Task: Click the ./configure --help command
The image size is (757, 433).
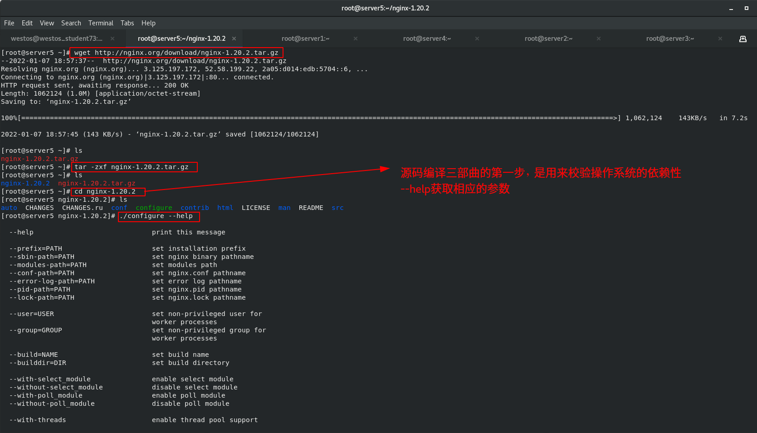Action: [x=156, y=216]
